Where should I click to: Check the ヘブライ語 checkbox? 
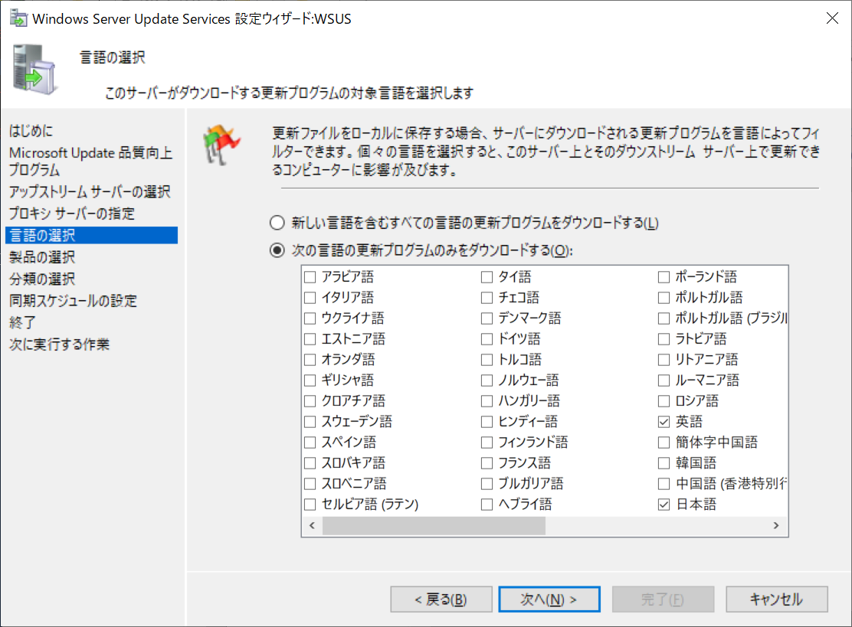487,505
